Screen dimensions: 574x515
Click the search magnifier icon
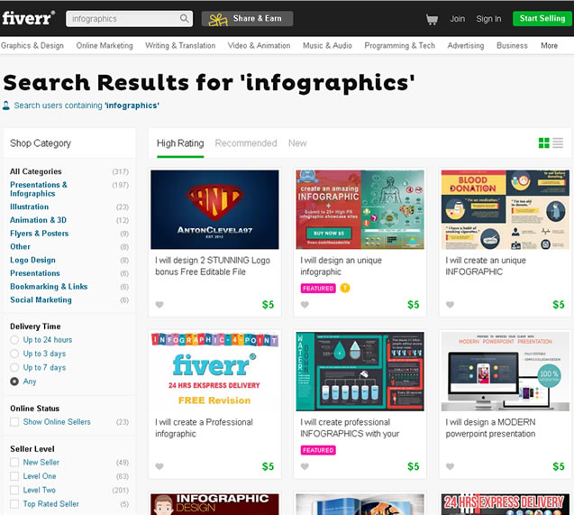pyautogui.click(x=185, y=18)
